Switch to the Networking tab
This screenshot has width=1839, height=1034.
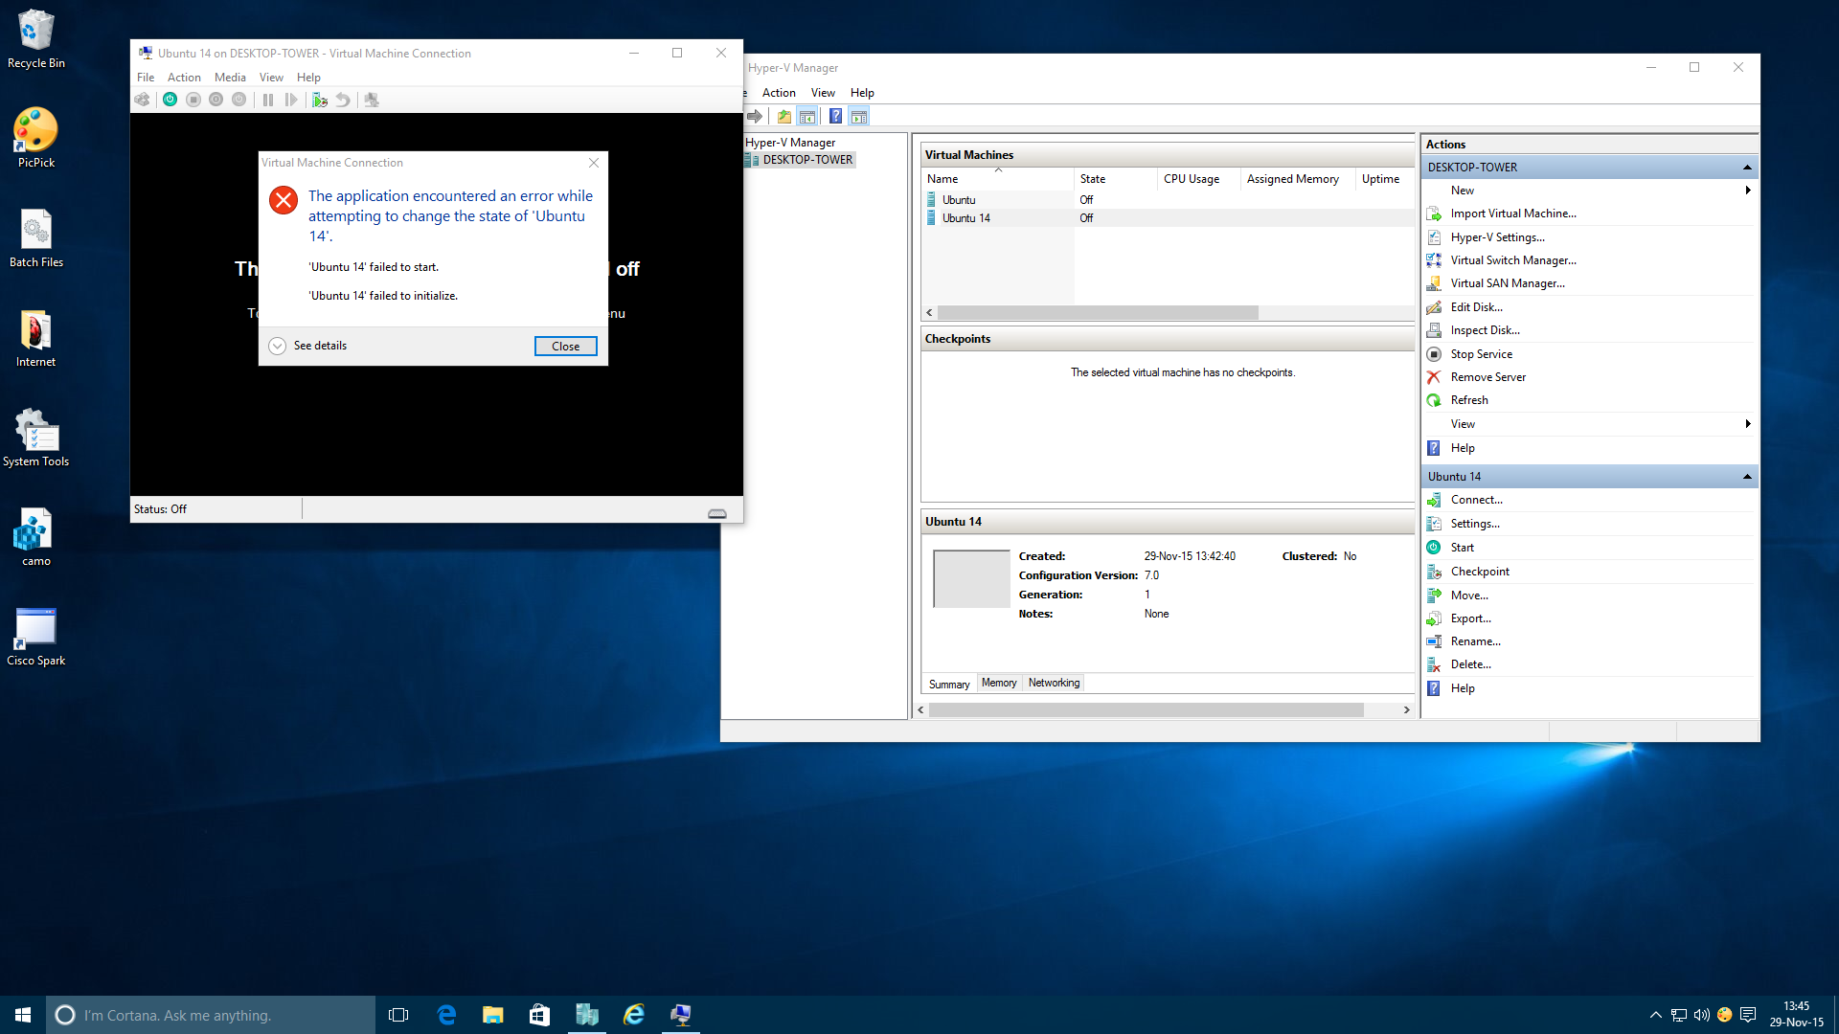click(1054, 683)
